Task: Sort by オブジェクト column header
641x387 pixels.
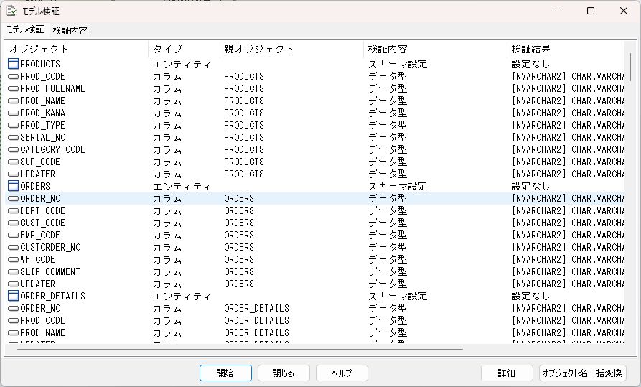Action: coord(76,49)
